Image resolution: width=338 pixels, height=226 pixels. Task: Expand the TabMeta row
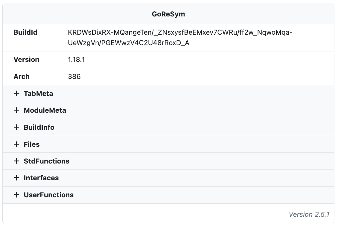[x=168, y=94]
